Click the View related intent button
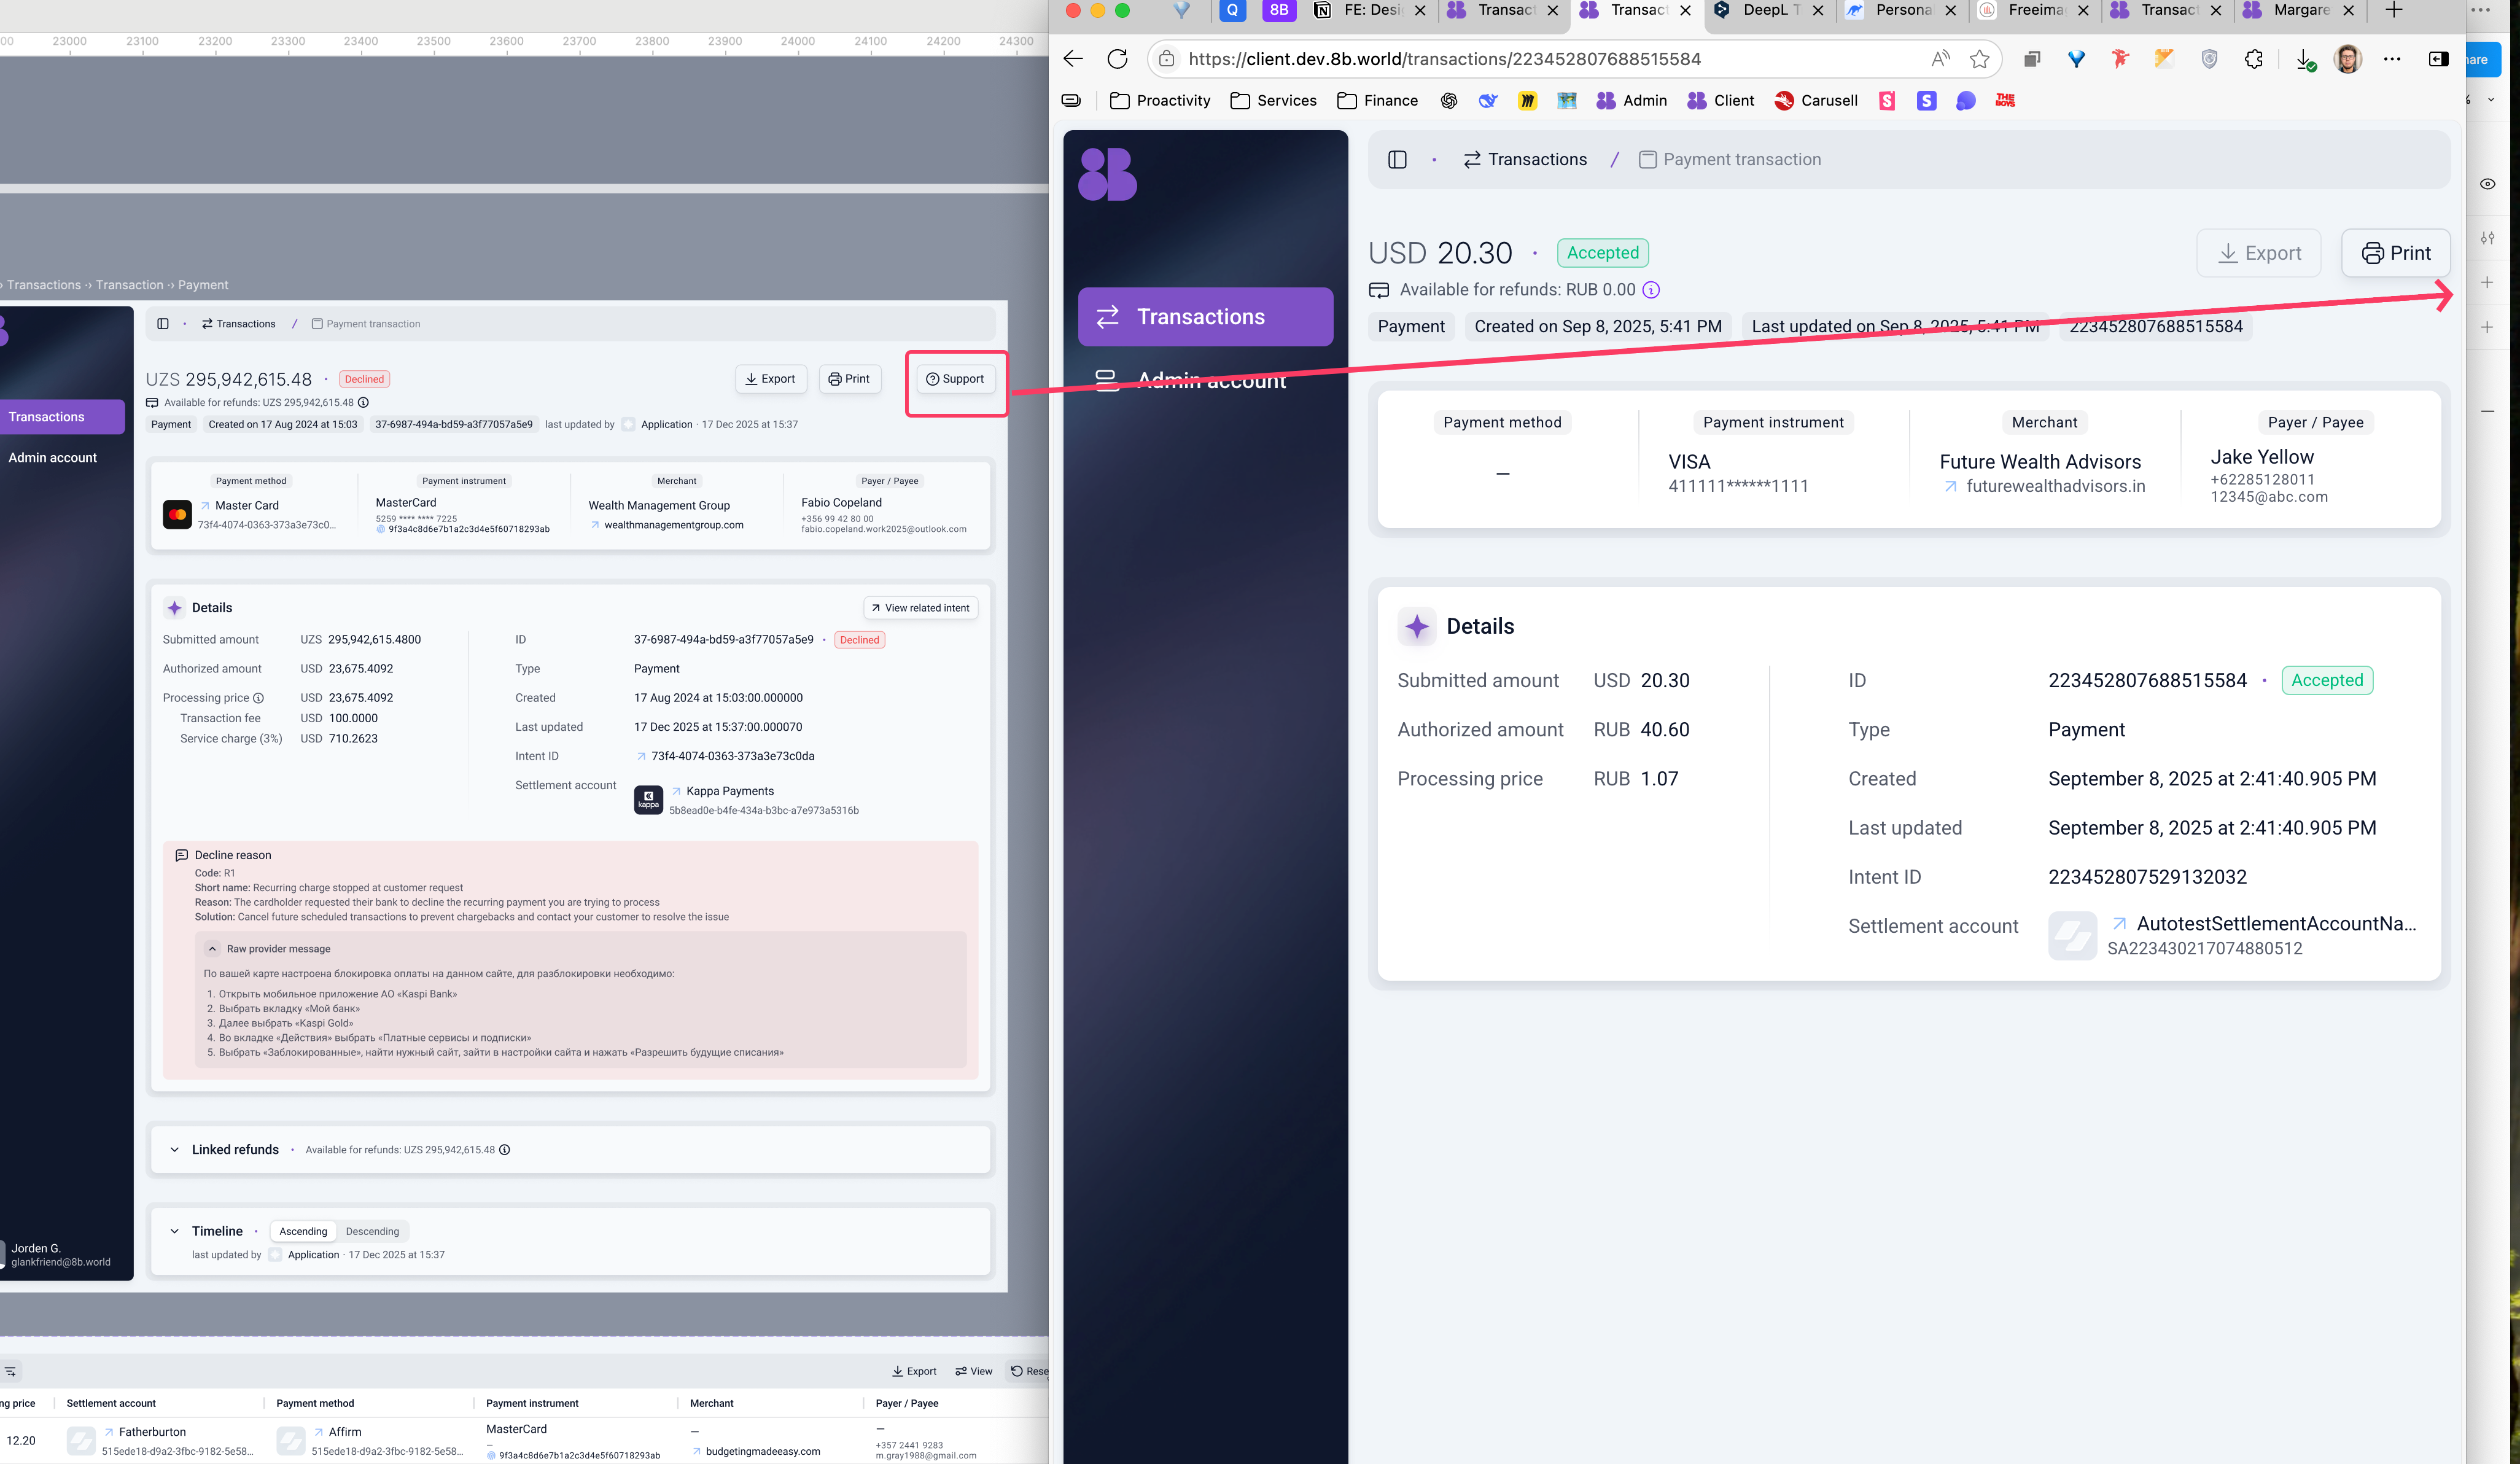This screenshot has width=2520, height=1464. pyautogui.click(x=920, y=608)
